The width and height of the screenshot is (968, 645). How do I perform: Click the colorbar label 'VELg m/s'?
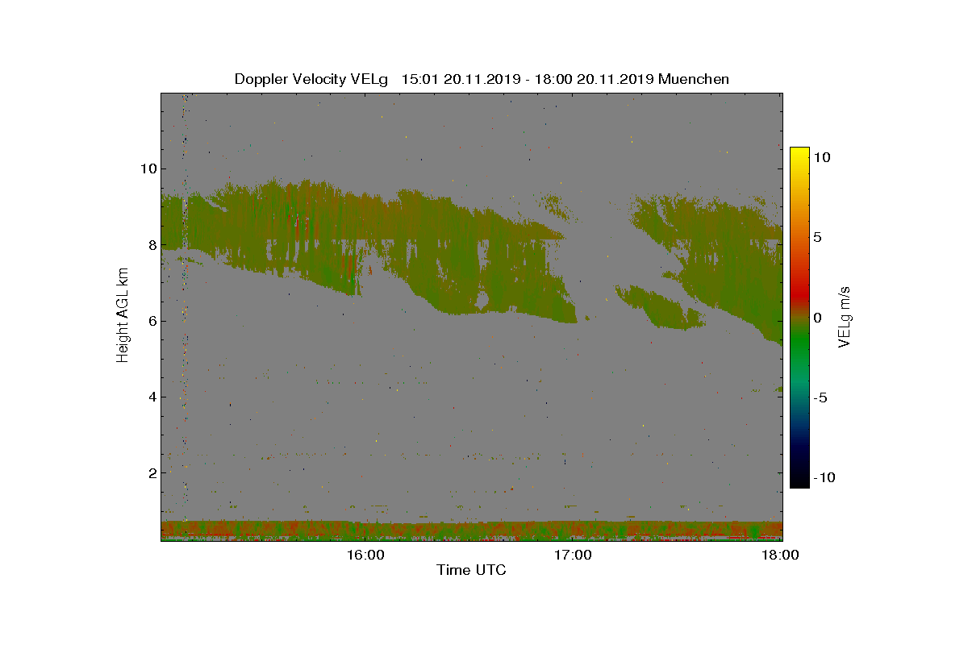[845, 318]
